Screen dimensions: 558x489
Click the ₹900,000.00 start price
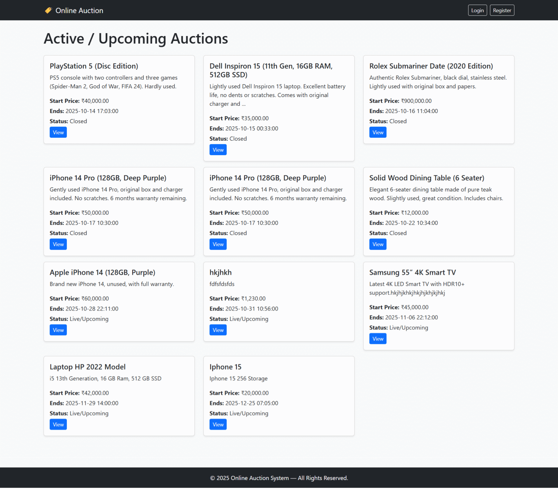click(x=416, y=101)
